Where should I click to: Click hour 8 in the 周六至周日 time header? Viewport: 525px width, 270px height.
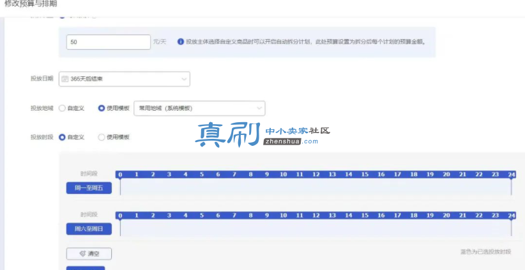coord(250,216)
